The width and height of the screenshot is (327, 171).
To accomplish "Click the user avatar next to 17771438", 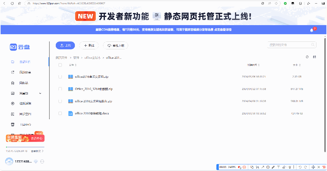I will [9, 161].
